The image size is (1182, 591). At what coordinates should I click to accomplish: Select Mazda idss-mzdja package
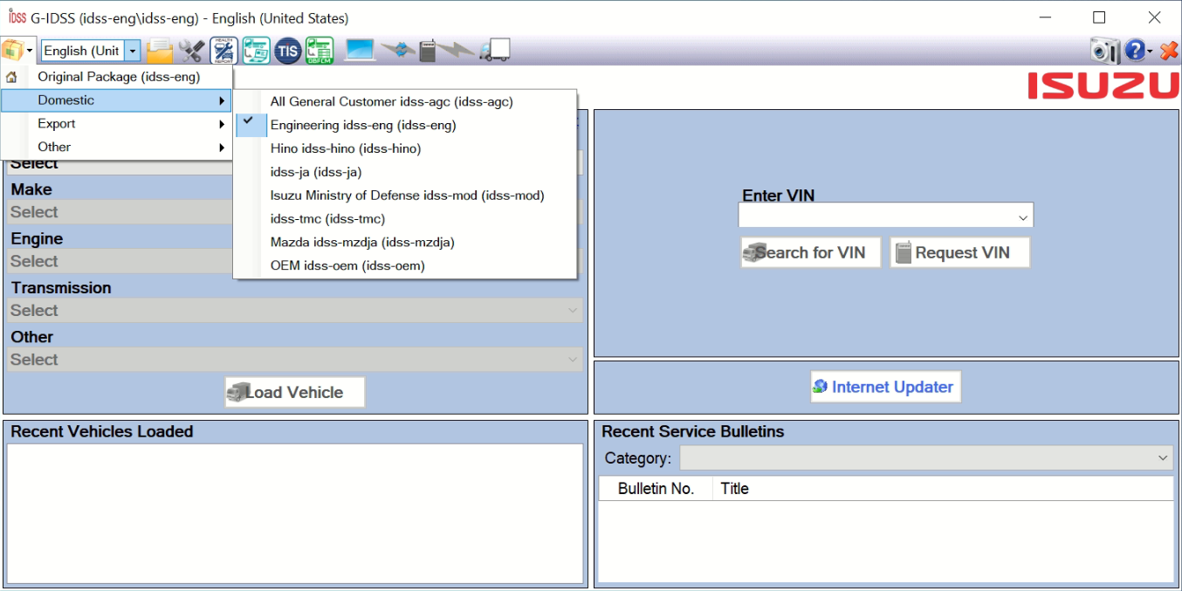point(405,243)
